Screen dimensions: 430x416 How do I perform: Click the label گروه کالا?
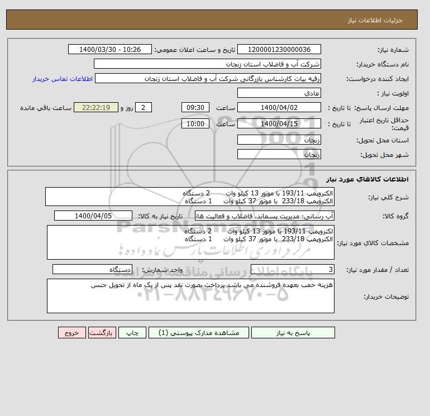[395, 216]
